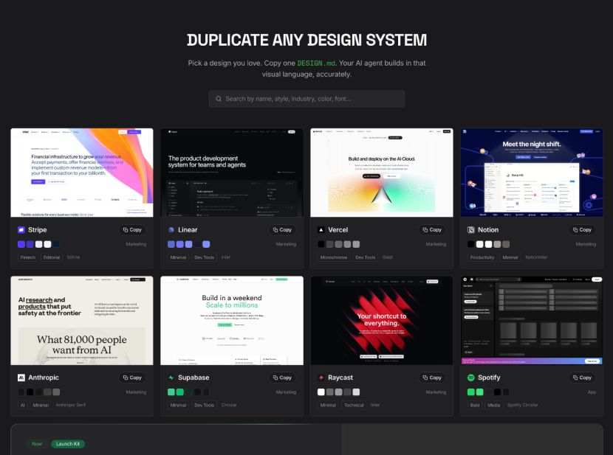Open the Linear website preview thumbnail
Screen dimensions: 613x455
232,173
